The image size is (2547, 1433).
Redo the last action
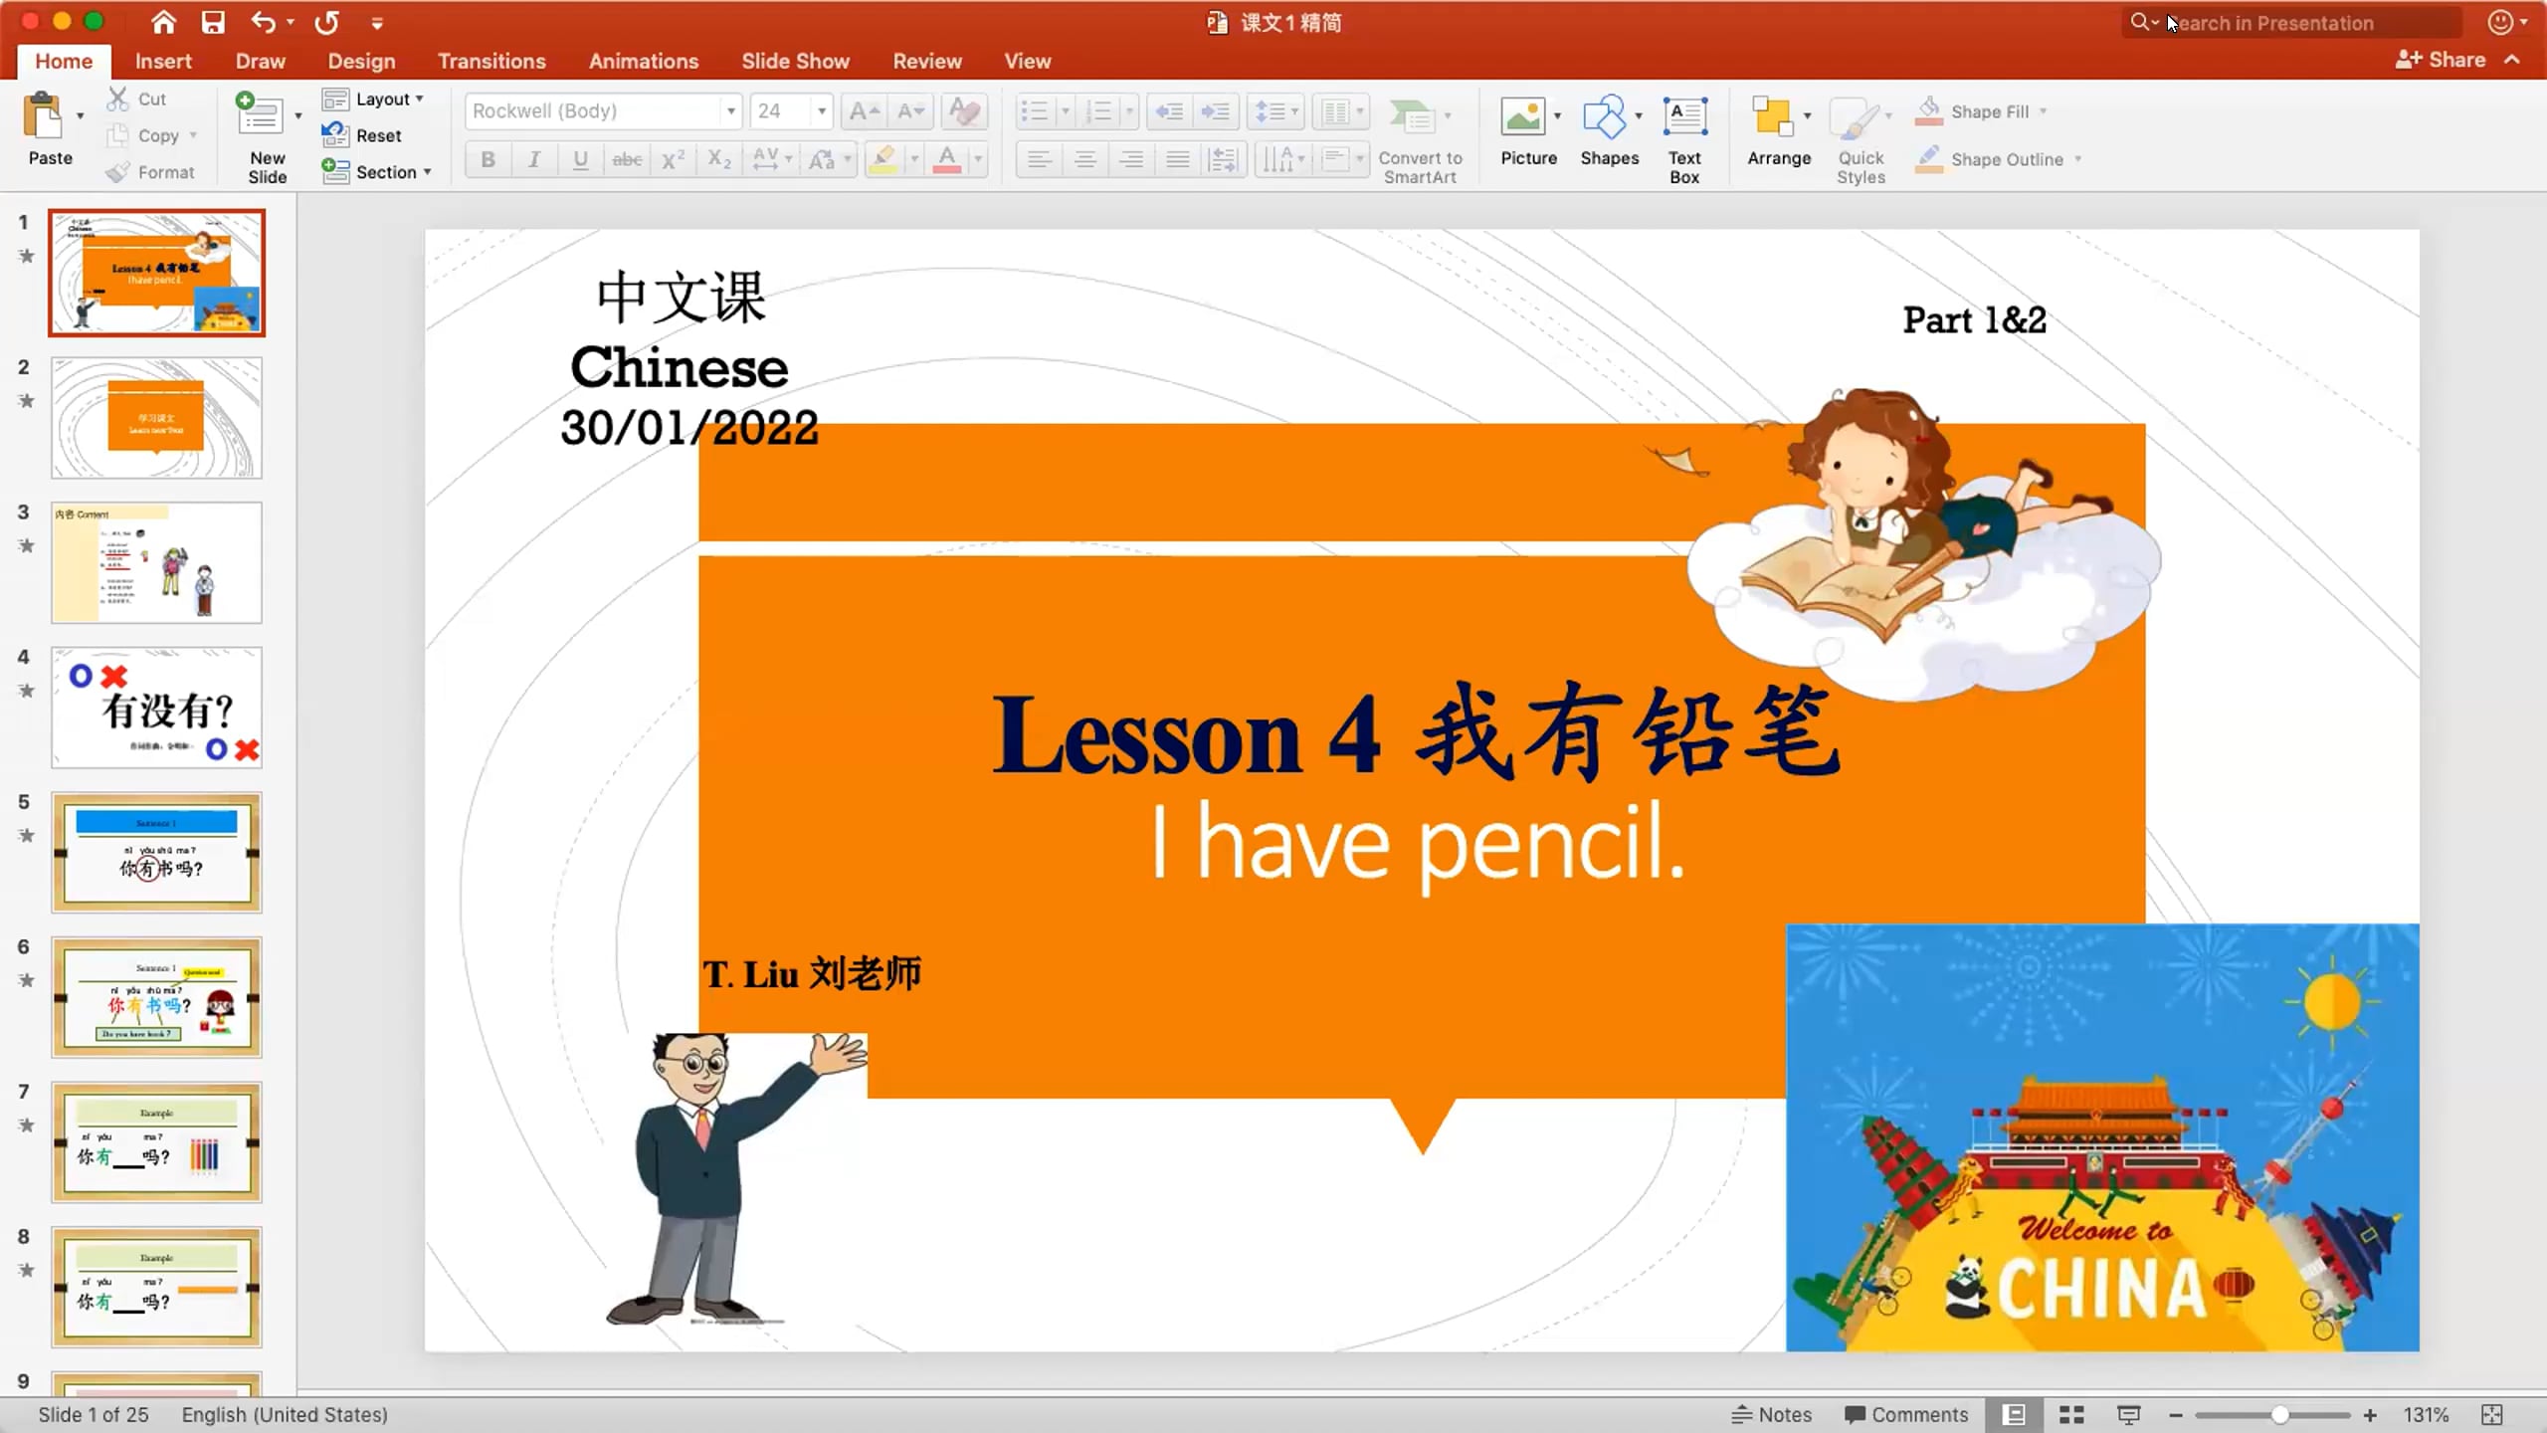(326, 22)
